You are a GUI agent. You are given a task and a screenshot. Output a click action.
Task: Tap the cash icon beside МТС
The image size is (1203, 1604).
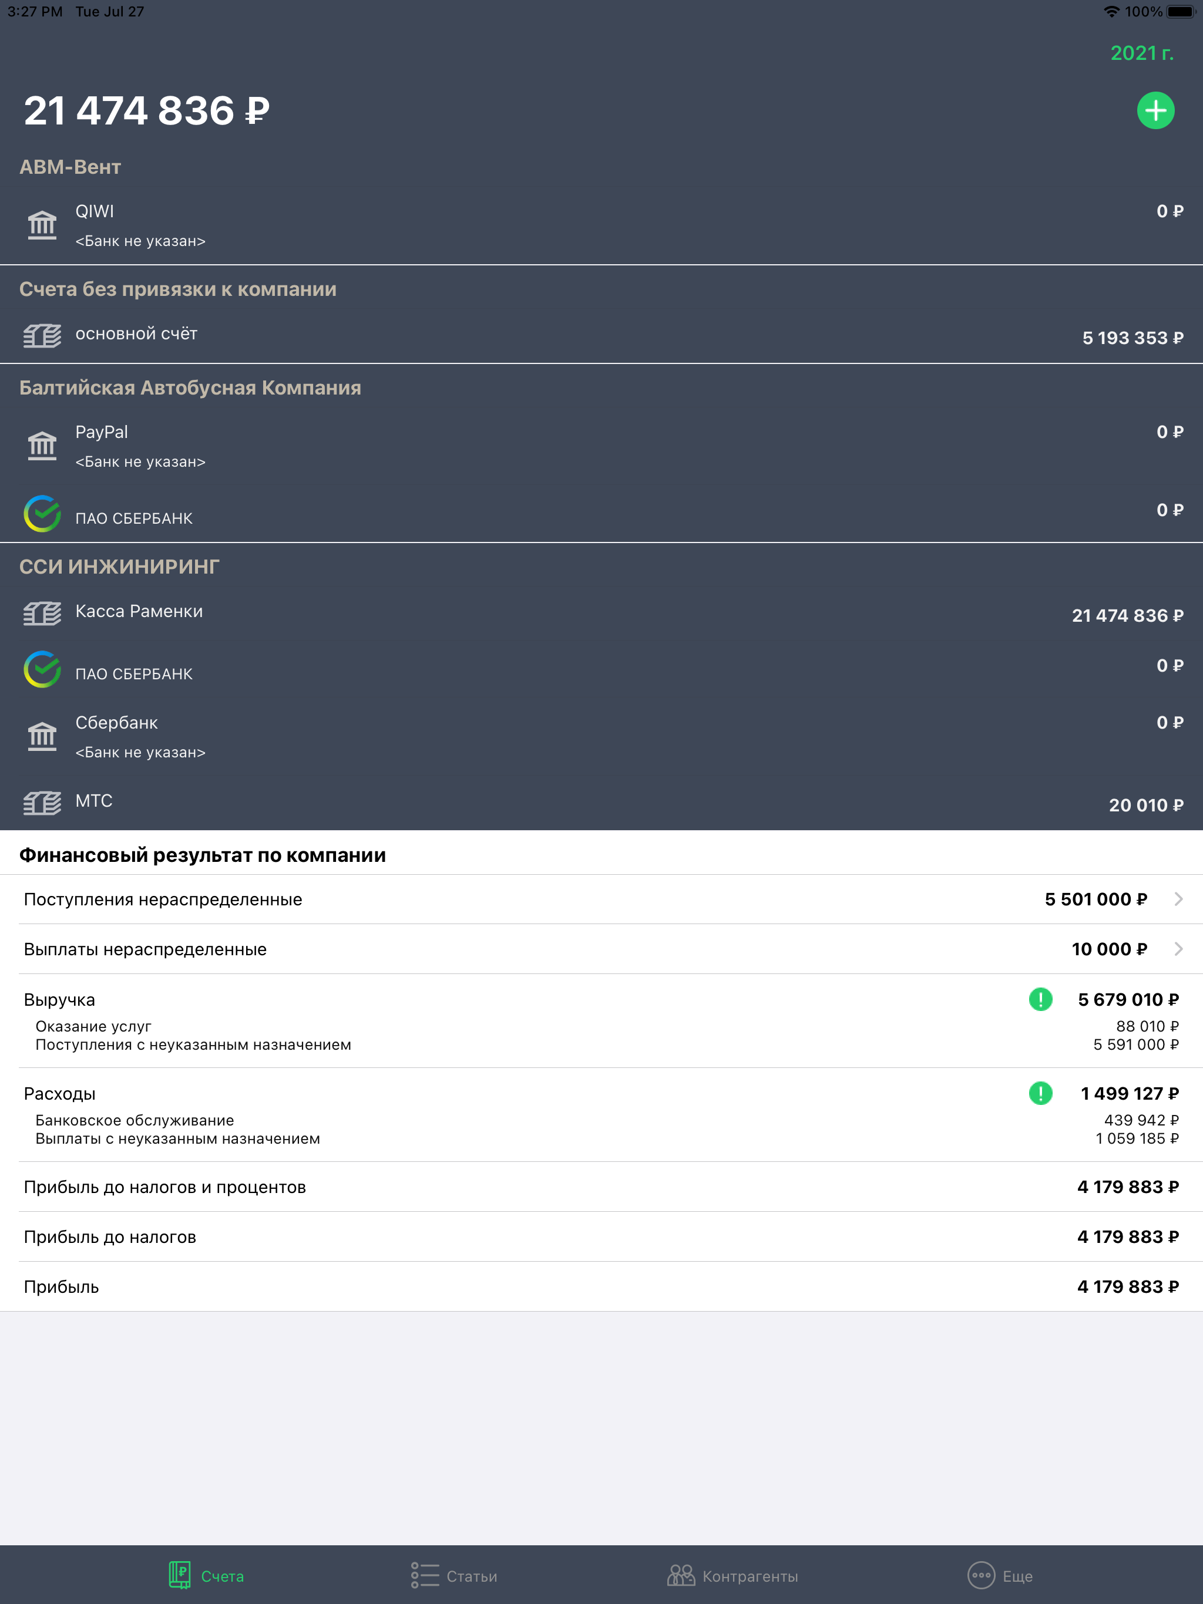click(x=42, y=803)
